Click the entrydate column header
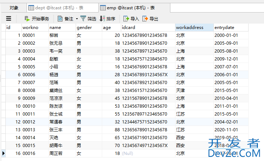The image size is (264, 161). [x=231, y=28]
